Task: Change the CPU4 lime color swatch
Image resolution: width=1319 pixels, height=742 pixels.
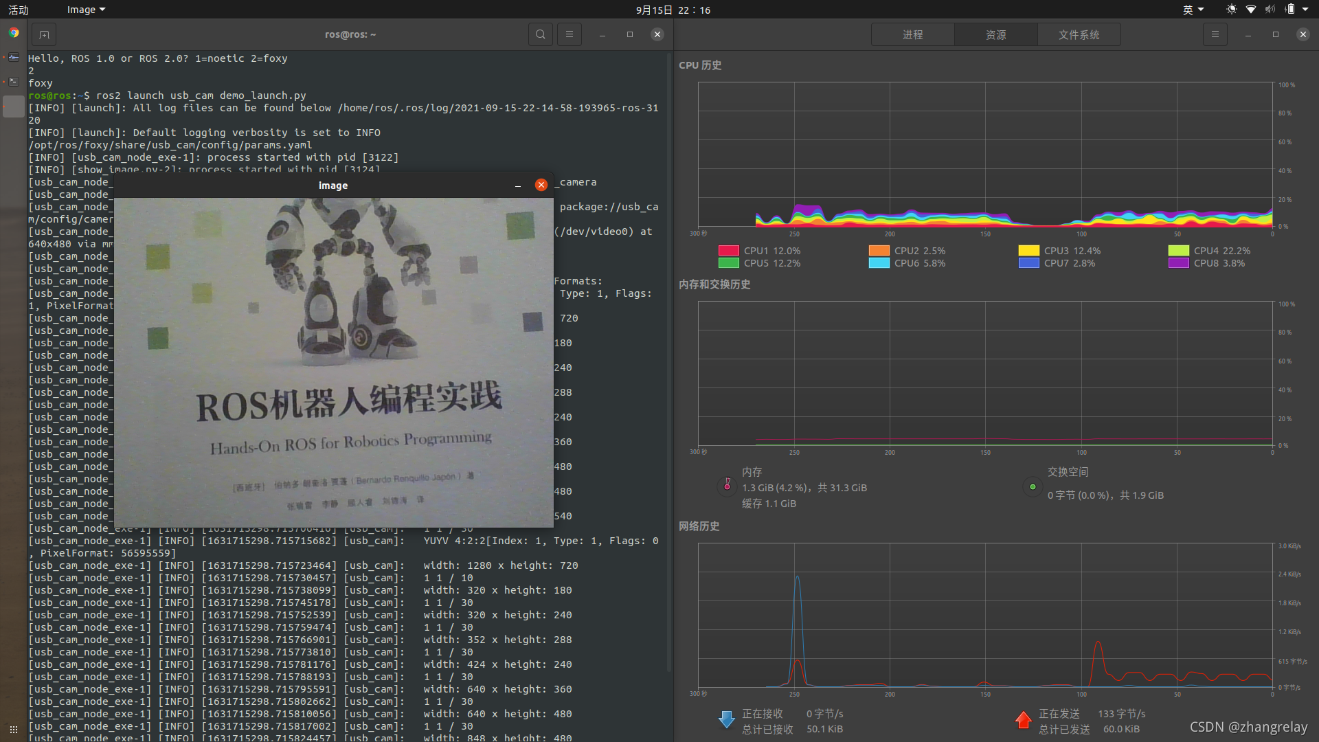Action: [x=1178, y=251]
